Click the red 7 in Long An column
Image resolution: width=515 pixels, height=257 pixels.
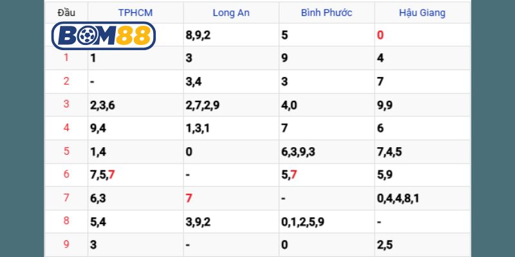189,199
